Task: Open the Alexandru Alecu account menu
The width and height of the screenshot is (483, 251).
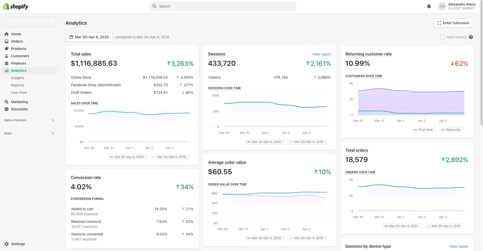Action: click(x=457, y=7)
